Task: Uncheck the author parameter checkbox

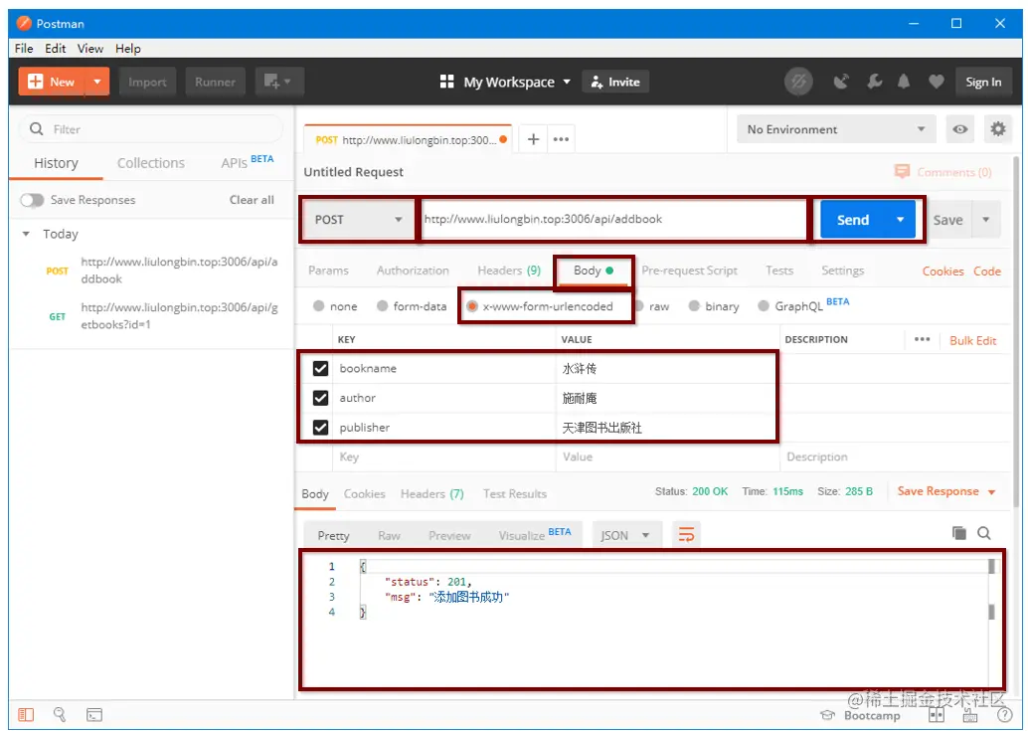Action: [x=320, y=398]
